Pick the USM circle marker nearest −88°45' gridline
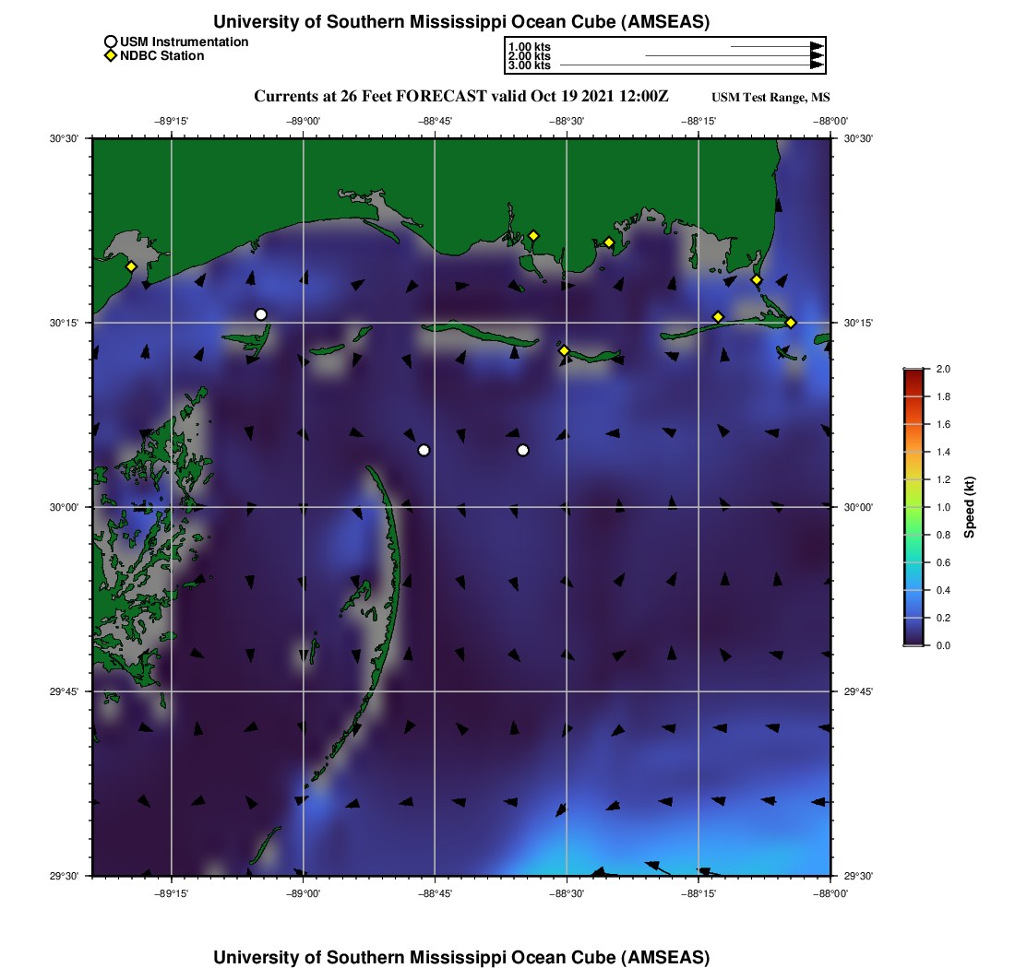 pyautogui.click(x=424, y=450)
